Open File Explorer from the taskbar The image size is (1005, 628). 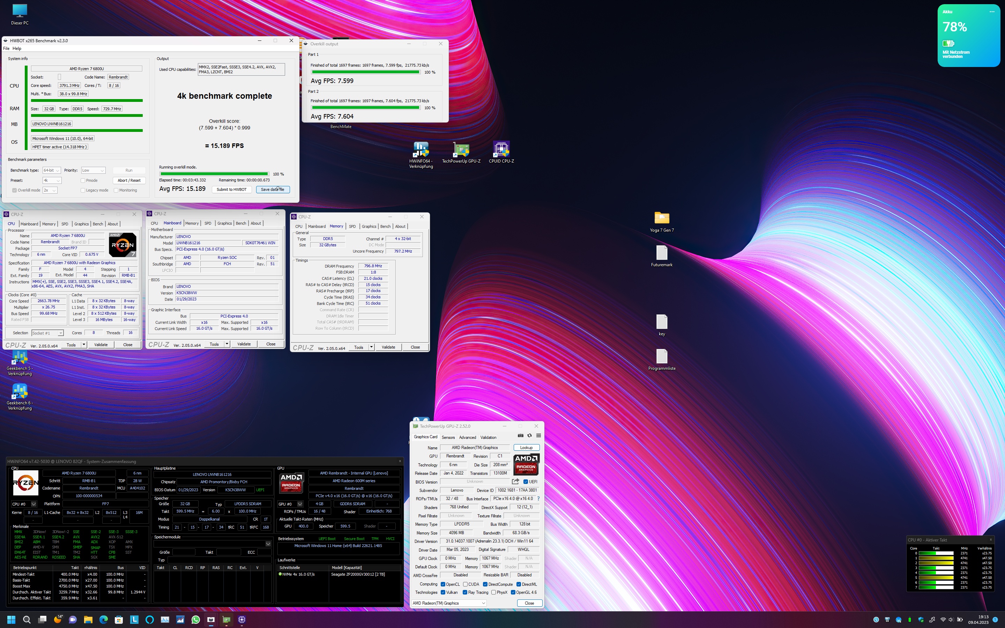click(88, 619)
